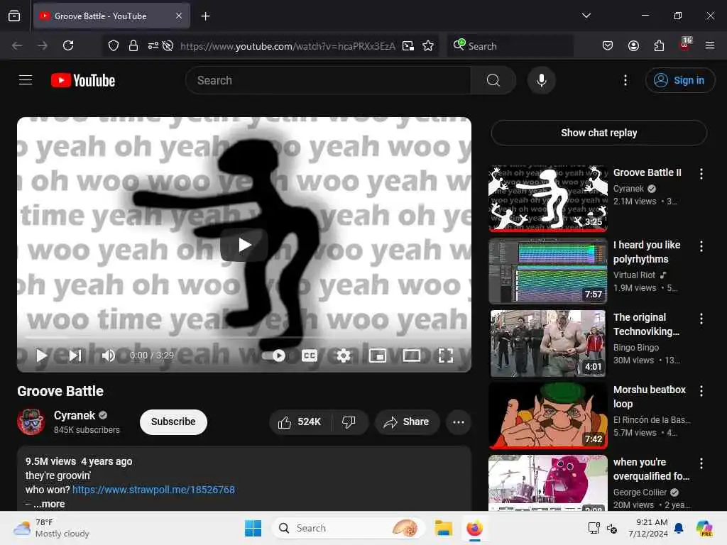The width and height of the screenshot is (727, 545).
Task: Open Firefox account icon
Action: point(633,45)
